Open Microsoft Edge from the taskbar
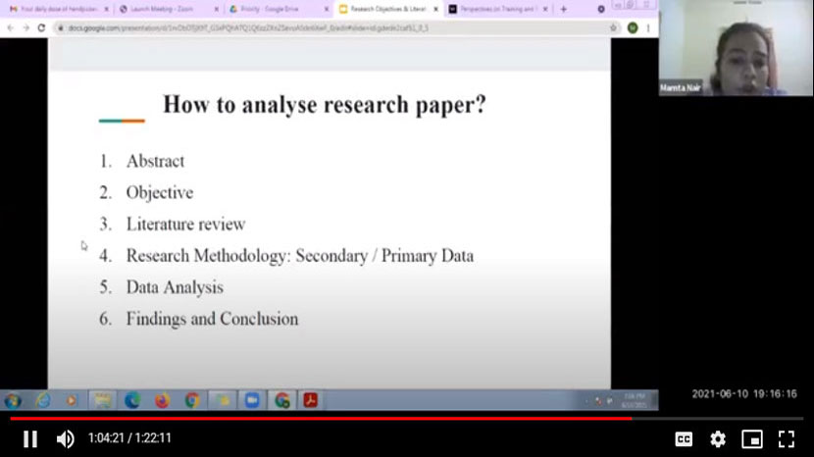814x457 pixels. [132, 400]
